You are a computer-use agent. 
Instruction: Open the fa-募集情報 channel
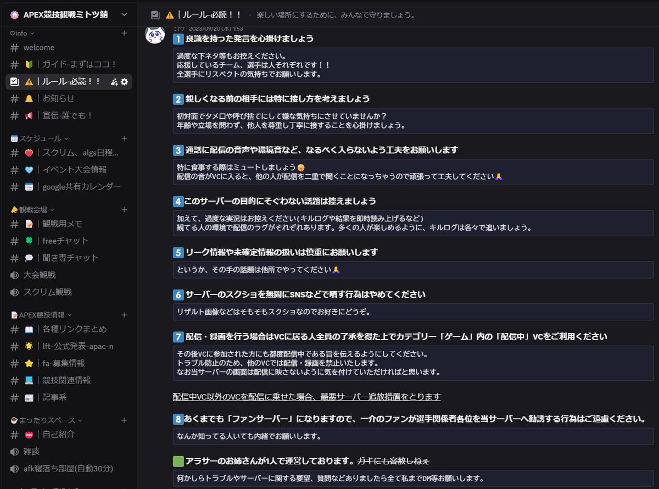point(69,363)
